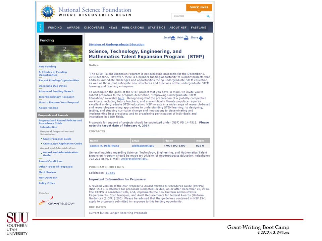Open the News menu

click(x=113, y=27)
